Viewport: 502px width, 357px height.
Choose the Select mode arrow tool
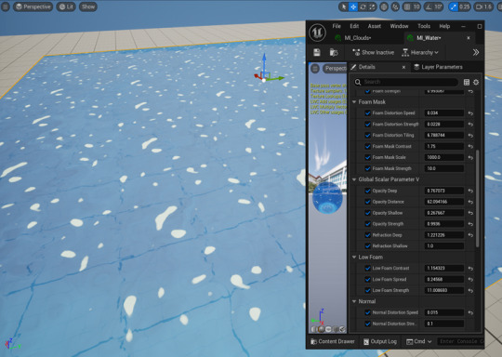pyautogui.click(x=344, y=7)
